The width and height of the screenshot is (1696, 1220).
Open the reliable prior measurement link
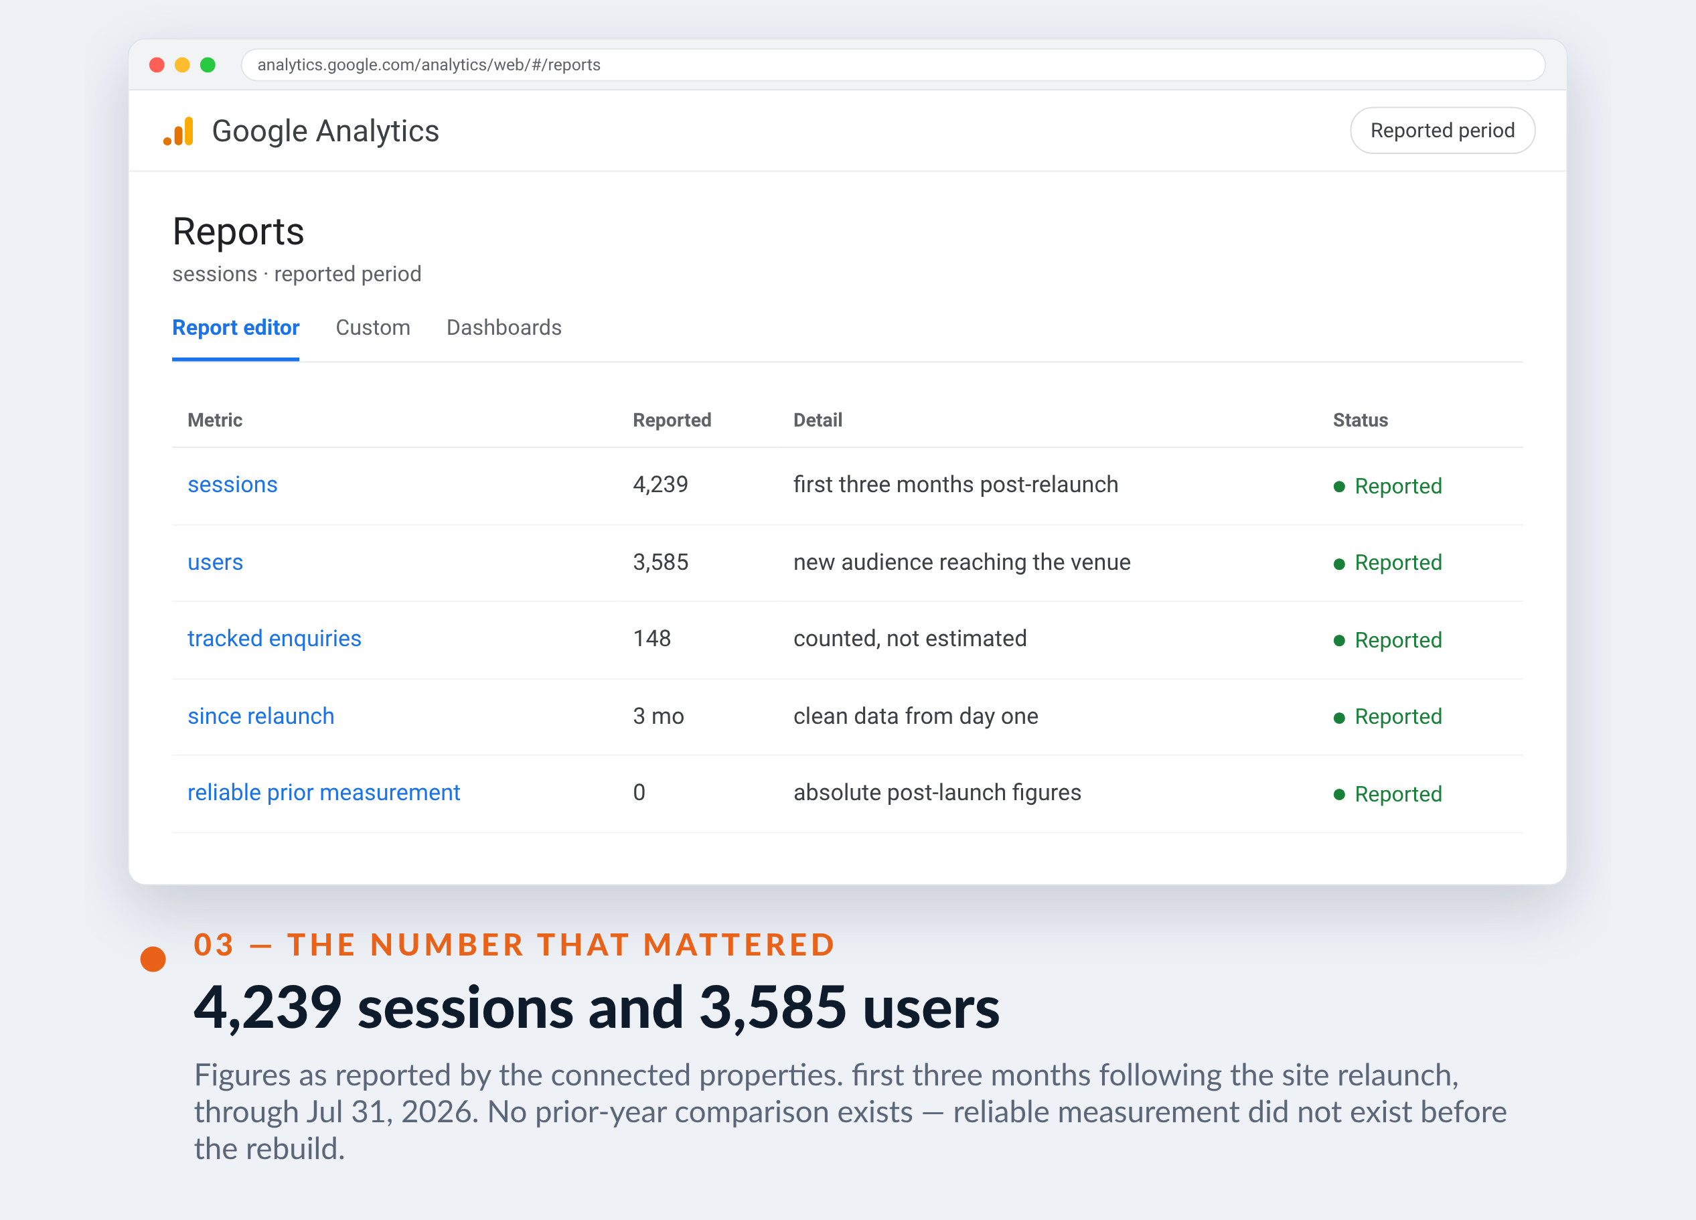(324, 793)
